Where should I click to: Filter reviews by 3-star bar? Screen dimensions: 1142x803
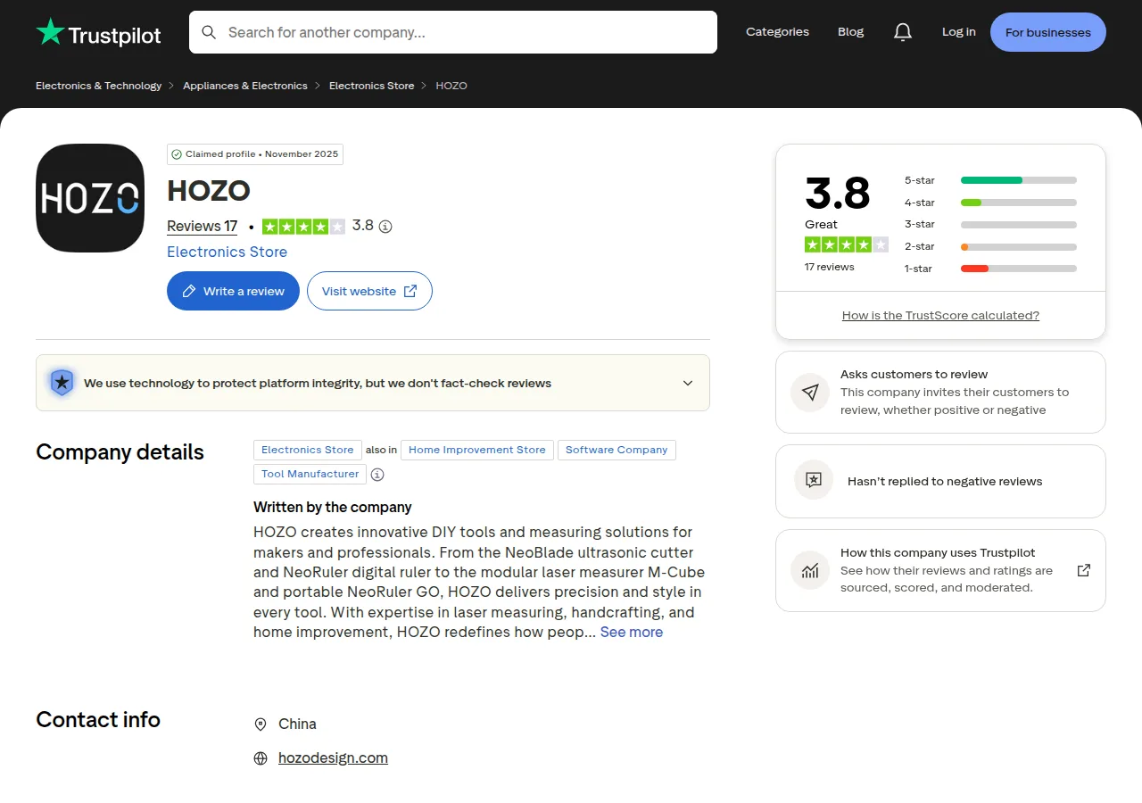[x=990, y=225]
